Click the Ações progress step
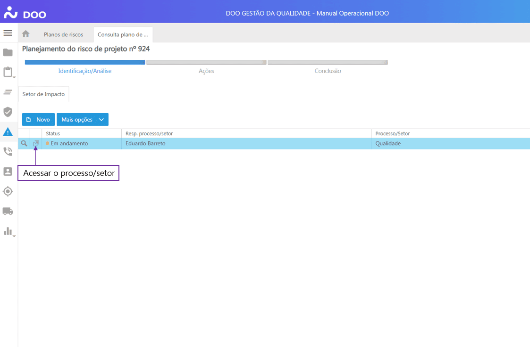The image size is (530, 347). [206, 71]
